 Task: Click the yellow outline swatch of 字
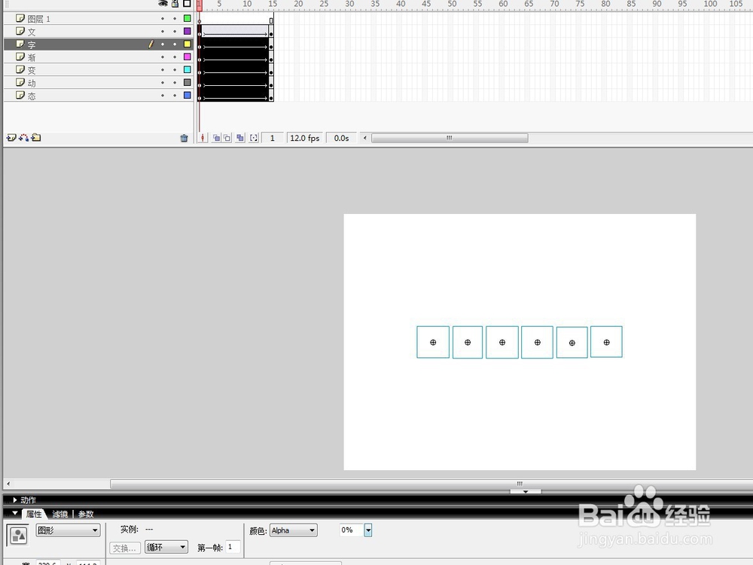tap(187, 44)
